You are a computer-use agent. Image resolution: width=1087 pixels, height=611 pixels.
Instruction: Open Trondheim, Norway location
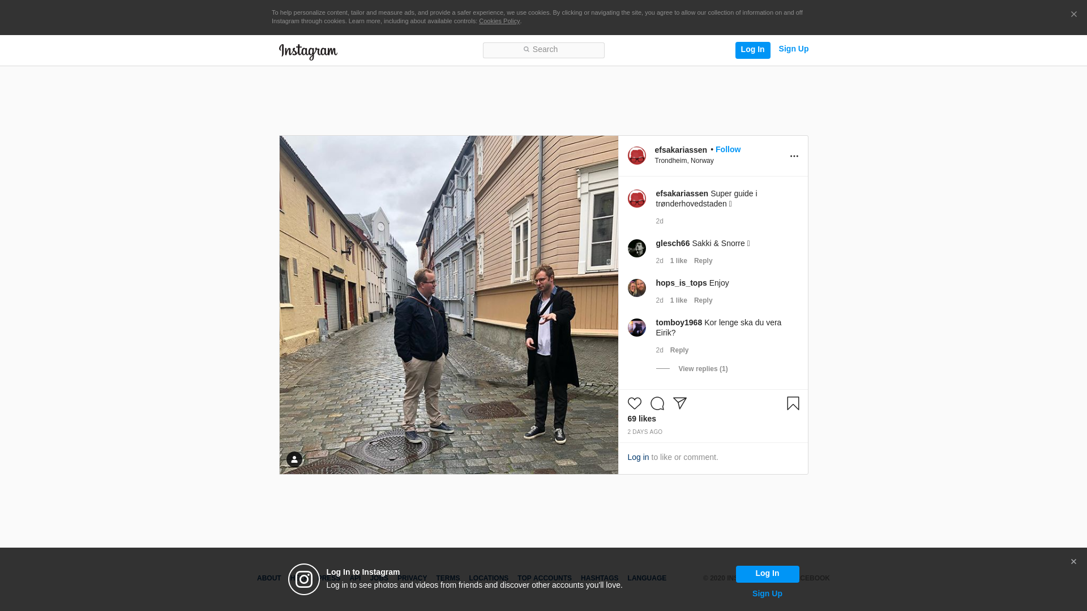[684, 161]
